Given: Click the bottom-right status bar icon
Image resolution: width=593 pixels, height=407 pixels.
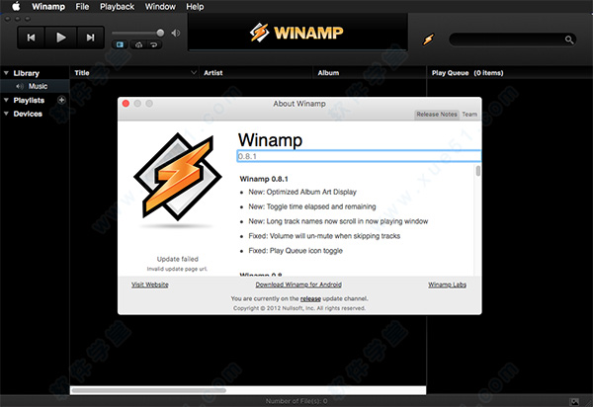Looking at the screenshot, I should tap(574, 401).
